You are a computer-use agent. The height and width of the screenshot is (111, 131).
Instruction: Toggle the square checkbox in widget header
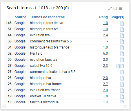(x=115, y=8)
